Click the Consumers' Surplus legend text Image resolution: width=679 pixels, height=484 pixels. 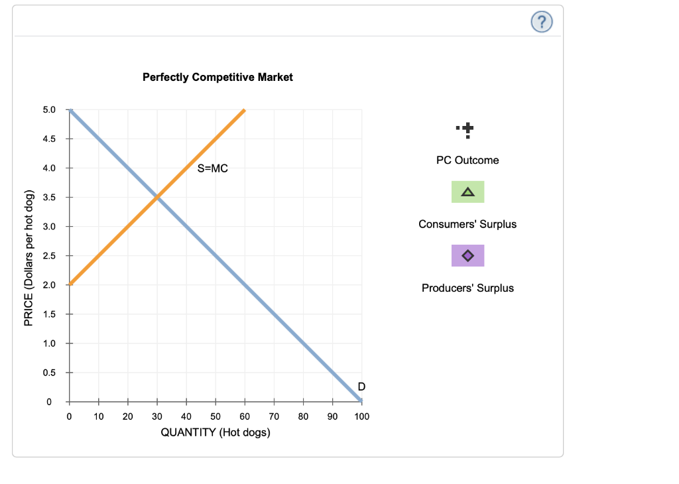[467, 224]
